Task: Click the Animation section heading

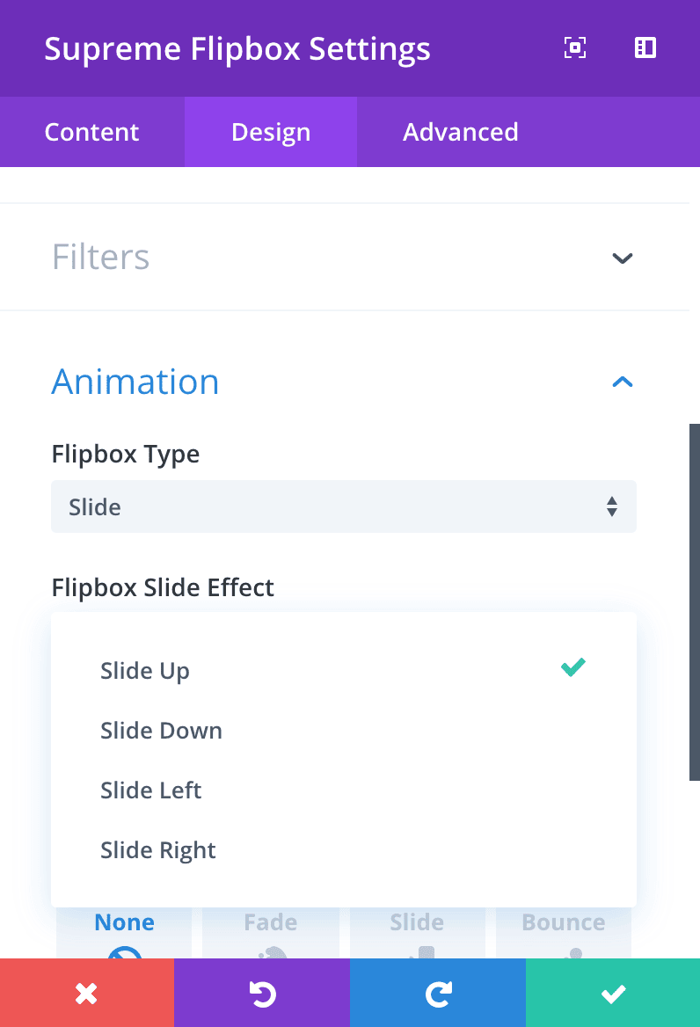Action: click(x=135, y=382)
